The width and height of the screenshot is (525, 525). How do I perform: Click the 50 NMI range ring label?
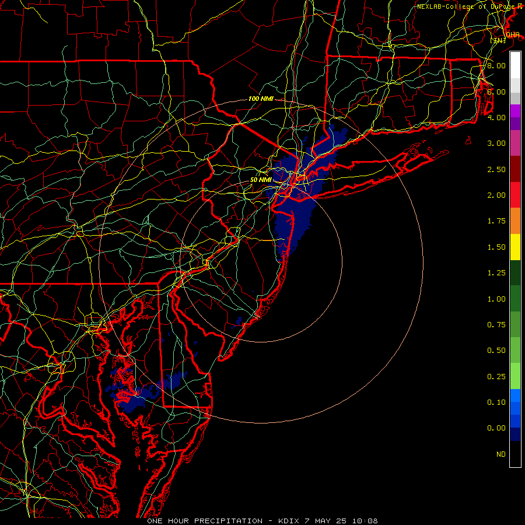261,180
